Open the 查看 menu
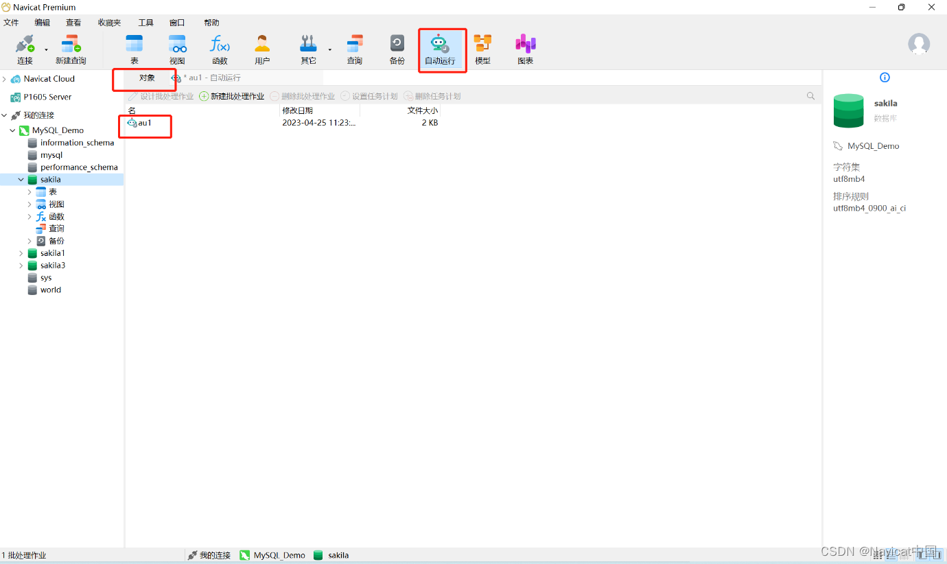 (x=73, y=23)
